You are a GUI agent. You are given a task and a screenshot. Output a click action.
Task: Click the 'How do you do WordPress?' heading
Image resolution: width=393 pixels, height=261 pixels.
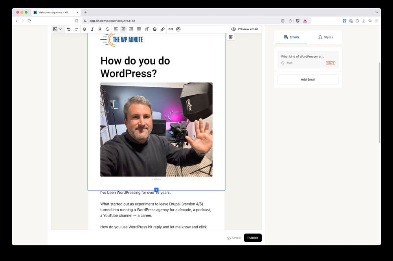point(135,67)
